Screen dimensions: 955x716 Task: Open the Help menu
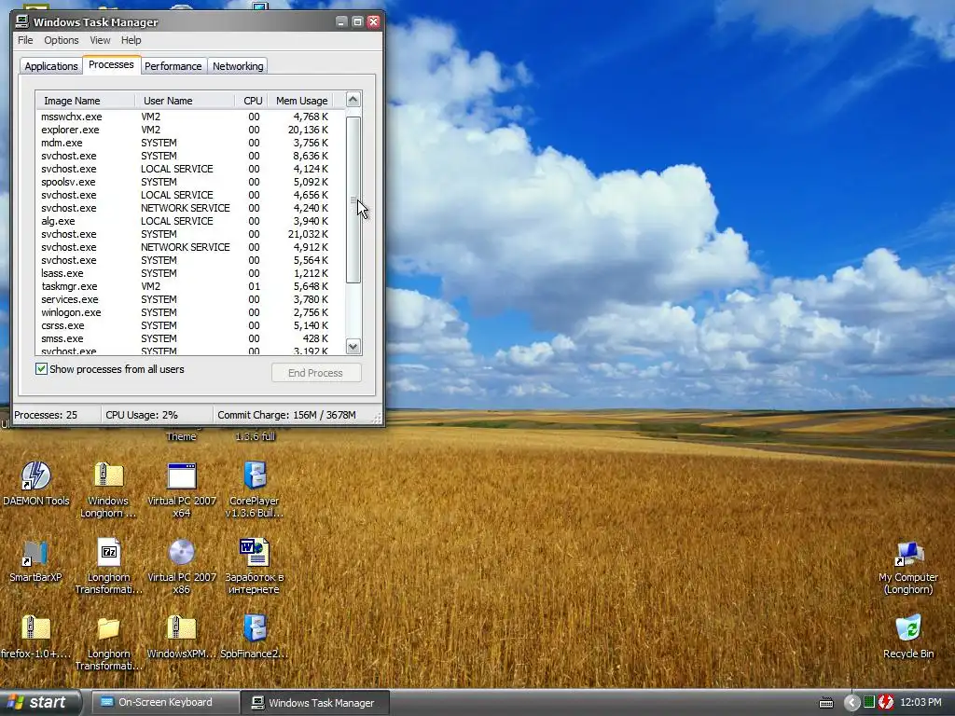[131, 40]
